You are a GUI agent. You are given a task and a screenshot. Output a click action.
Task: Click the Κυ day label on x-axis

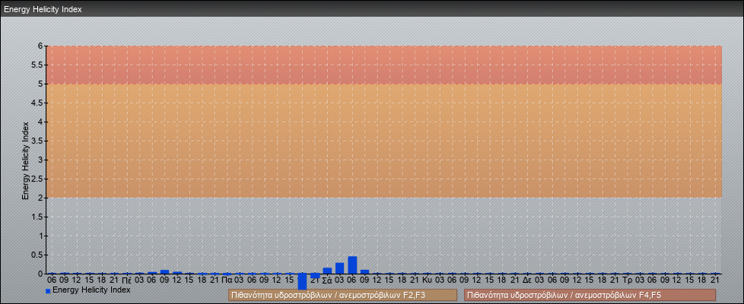(427, 280)
